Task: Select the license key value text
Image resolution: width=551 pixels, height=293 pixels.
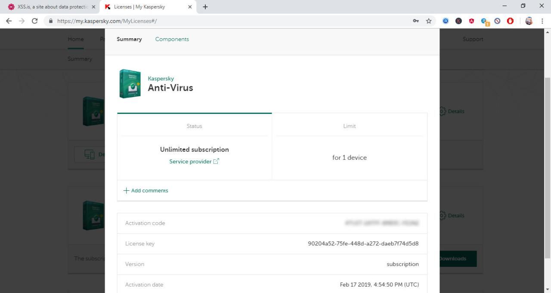Action: click(x=363, y=244)
